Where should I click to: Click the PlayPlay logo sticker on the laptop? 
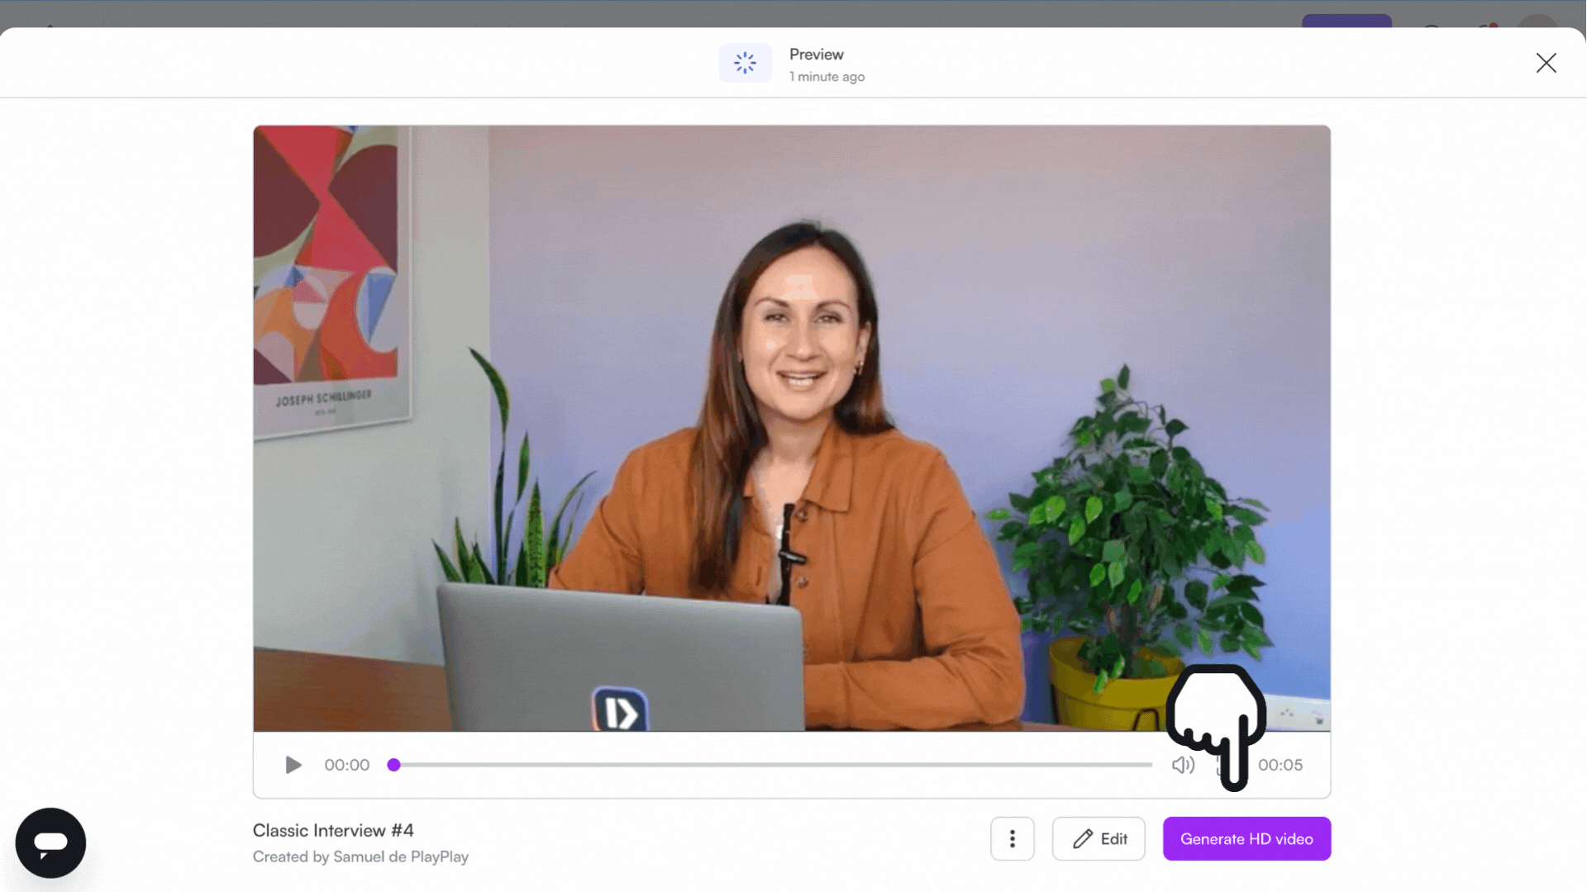(620, 710)
